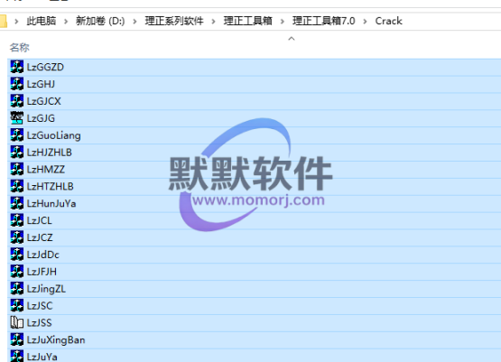Click the LzJSC file icon

click(x=16, y=305)
